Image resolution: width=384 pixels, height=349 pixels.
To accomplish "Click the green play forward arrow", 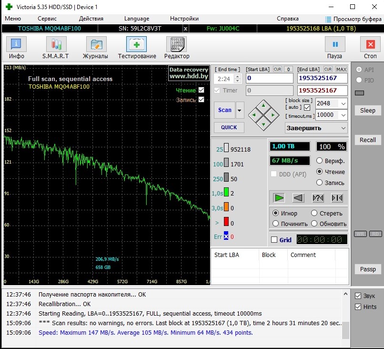I will [279, 198].
